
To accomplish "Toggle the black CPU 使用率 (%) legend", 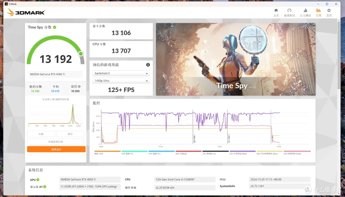I will point(216,152).
